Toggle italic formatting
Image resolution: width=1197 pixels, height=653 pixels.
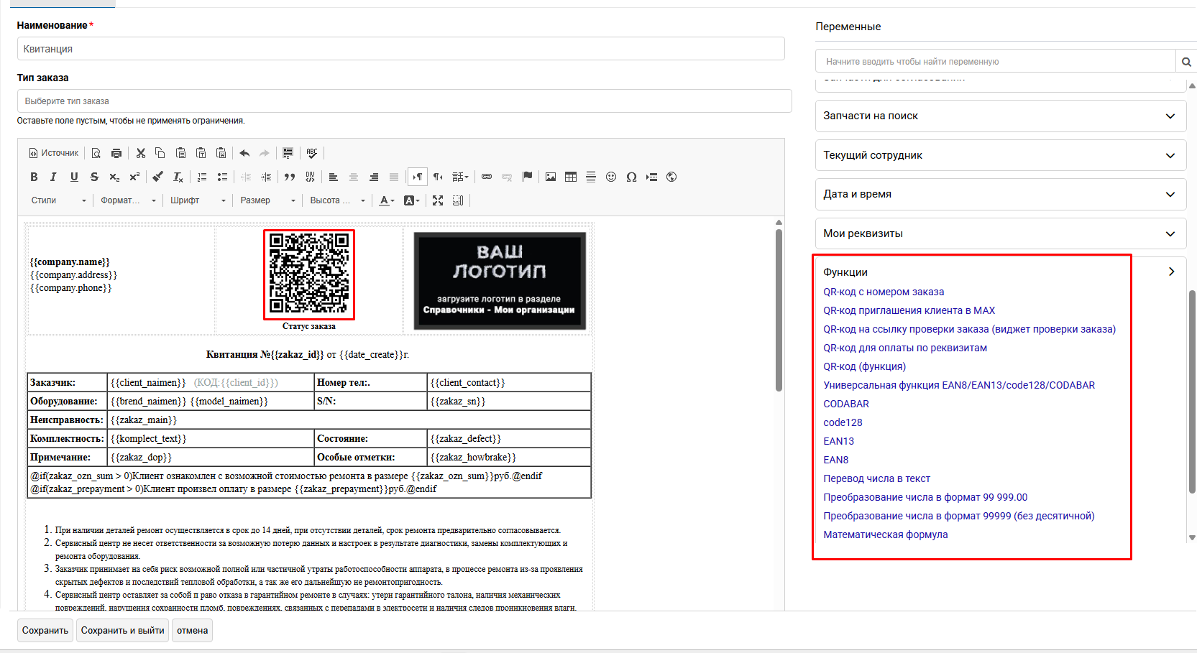tap(53, 177)
